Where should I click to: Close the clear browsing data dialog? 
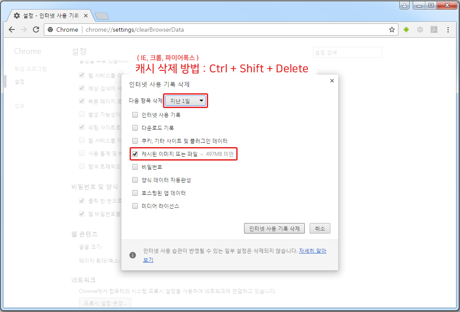point(332,80)
